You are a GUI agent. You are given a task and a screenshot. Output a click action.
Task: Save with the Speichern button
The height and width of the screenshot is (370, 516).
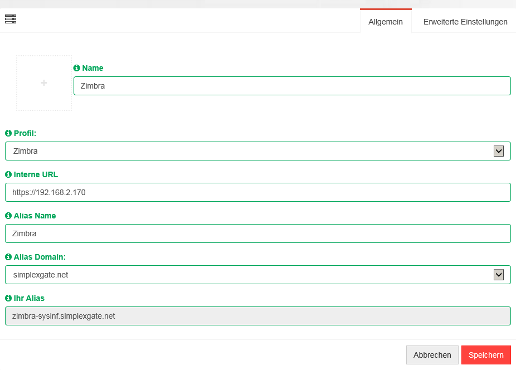(x=486, y=355)
